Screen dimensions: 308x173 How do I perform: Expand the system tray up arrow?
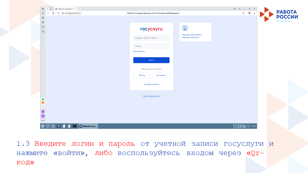tap(235, 126)
